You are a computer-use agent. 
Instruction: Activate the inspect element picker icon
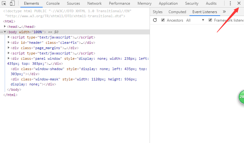point(4,3)
